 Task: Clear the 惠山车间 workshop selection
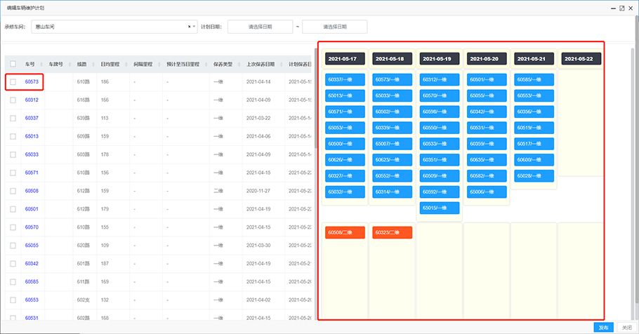(189, 27)
